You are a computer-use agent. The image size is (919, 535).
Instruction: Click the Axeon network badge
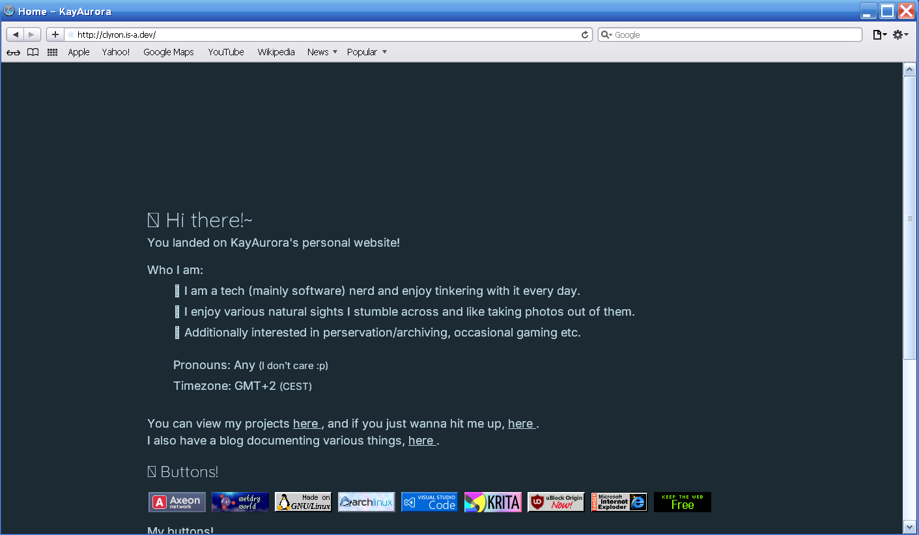[177, 502]
